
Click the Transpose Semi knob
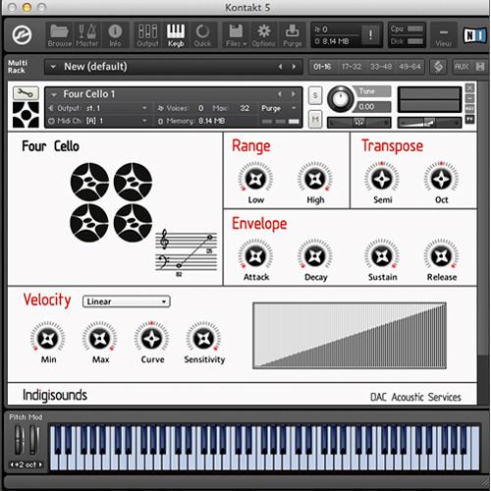[382, 179]
